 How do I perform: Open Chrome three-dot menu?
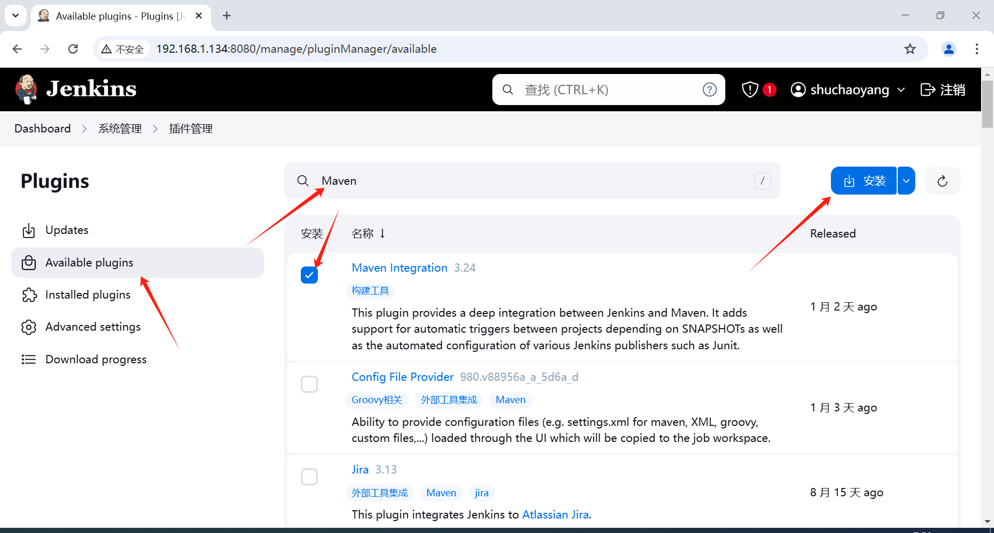[976, 49]
